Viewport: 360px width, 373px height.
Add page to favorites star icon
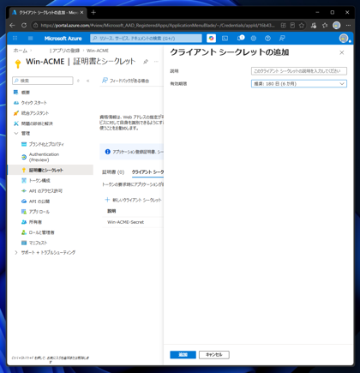[302, 26]
